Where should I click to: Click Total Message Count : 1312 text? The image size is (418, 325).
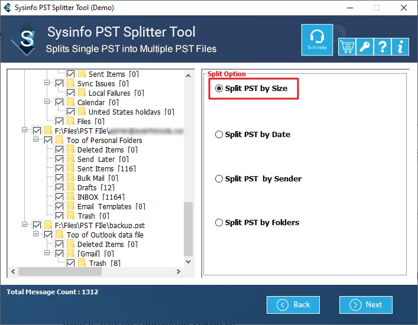coord(53,292)
